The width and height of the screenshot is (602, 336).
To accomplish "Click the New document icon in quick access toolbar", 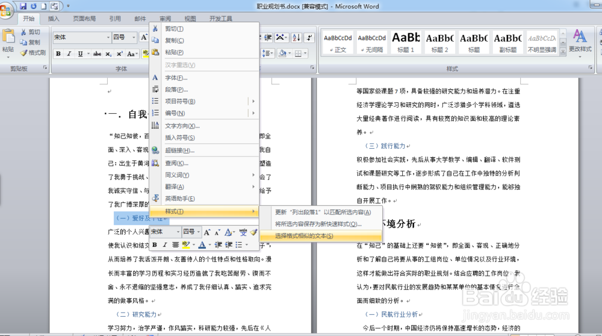I will coord(44,6).
